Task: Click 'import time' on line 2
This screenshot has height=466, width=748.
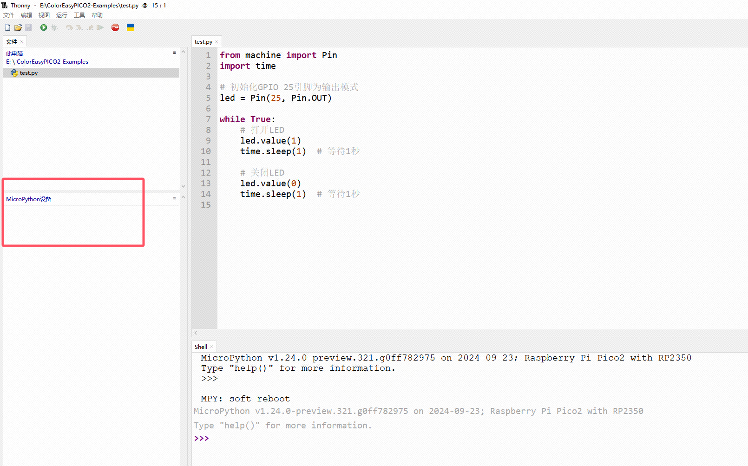Action: (248, 66)
